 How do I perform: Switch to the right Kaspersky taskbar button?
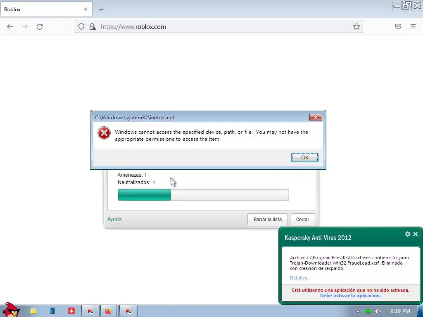(128, 311)
